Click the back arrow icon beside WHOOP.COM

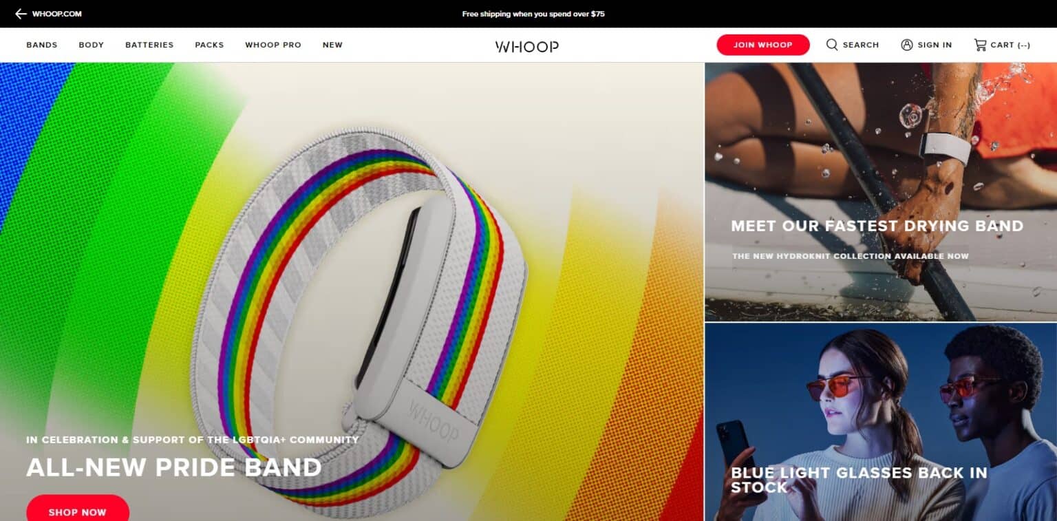point(21,14)
